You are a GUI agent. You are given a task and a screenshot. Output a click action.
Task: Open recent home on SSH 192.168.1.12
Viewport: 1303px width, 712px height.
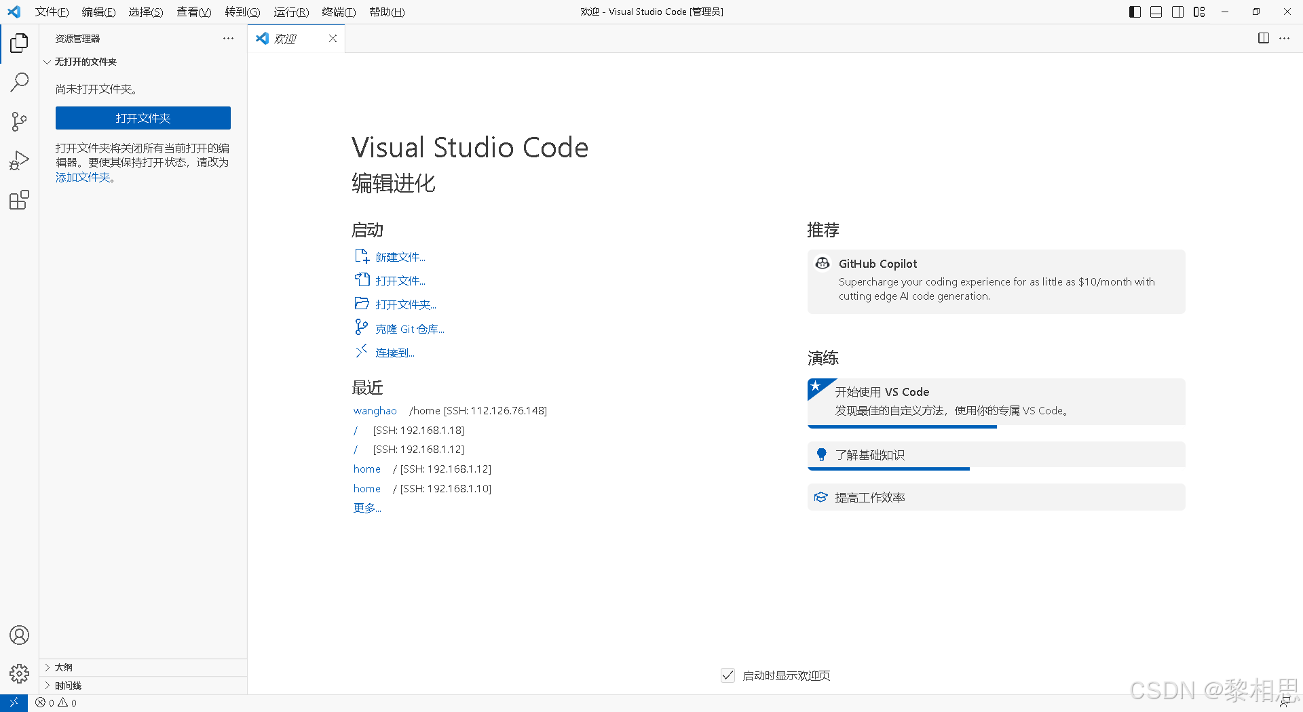point(367,469)
